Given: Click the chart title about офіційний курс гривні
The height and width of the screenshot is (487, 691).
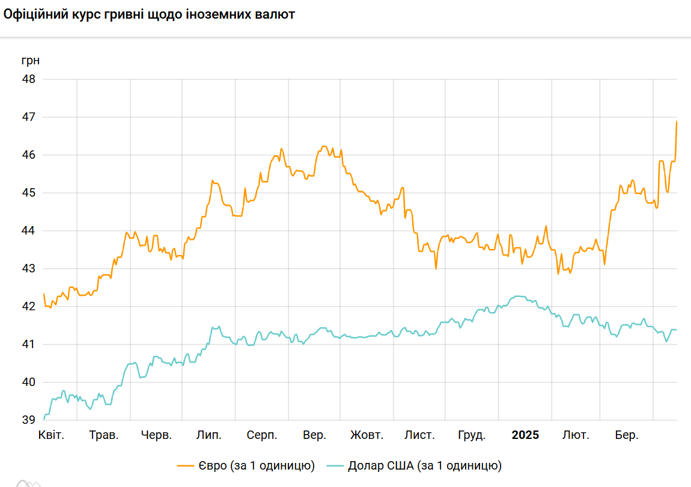Looking at the screenshot, I should point(149,14).
